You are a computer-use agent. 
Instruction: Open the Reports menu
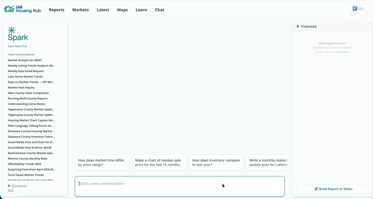click(56, 10)
